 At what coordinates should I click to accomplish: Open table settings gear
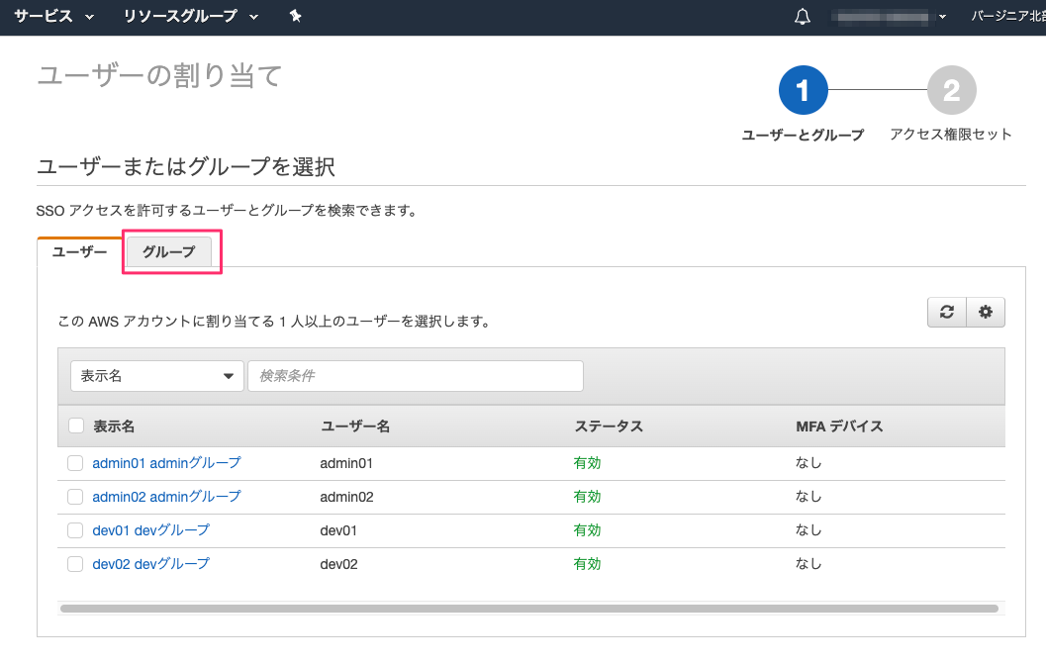click(986, 312)
